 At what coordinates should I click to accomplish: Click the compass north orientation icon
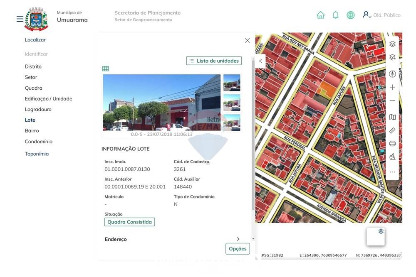coord(392,74)
